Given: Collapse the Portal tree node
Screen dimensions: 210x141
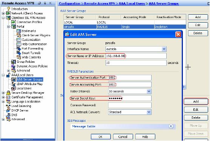Looking at the screenshot, I should (x=8, y=26).
